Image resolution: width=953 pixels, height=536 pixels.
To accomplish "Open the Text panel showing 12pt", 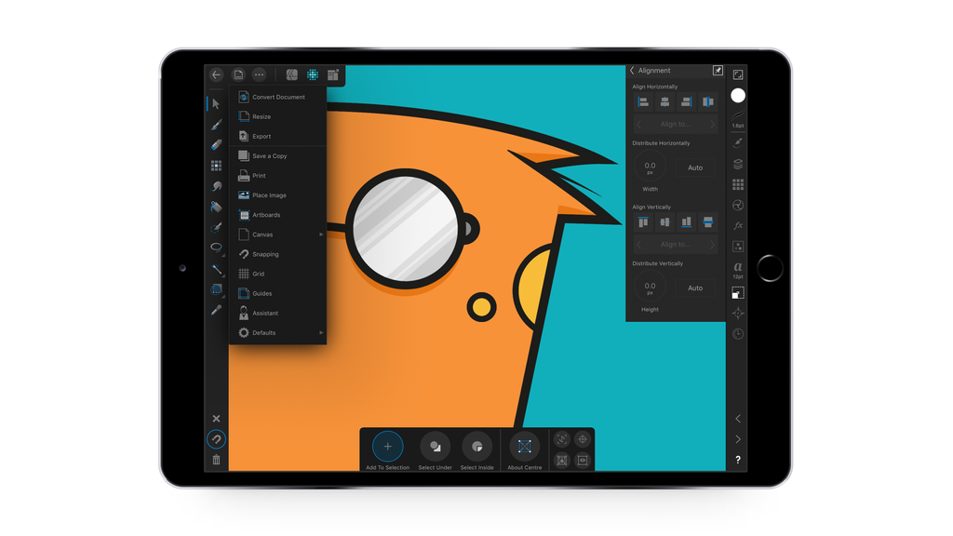I will [738, 267].
